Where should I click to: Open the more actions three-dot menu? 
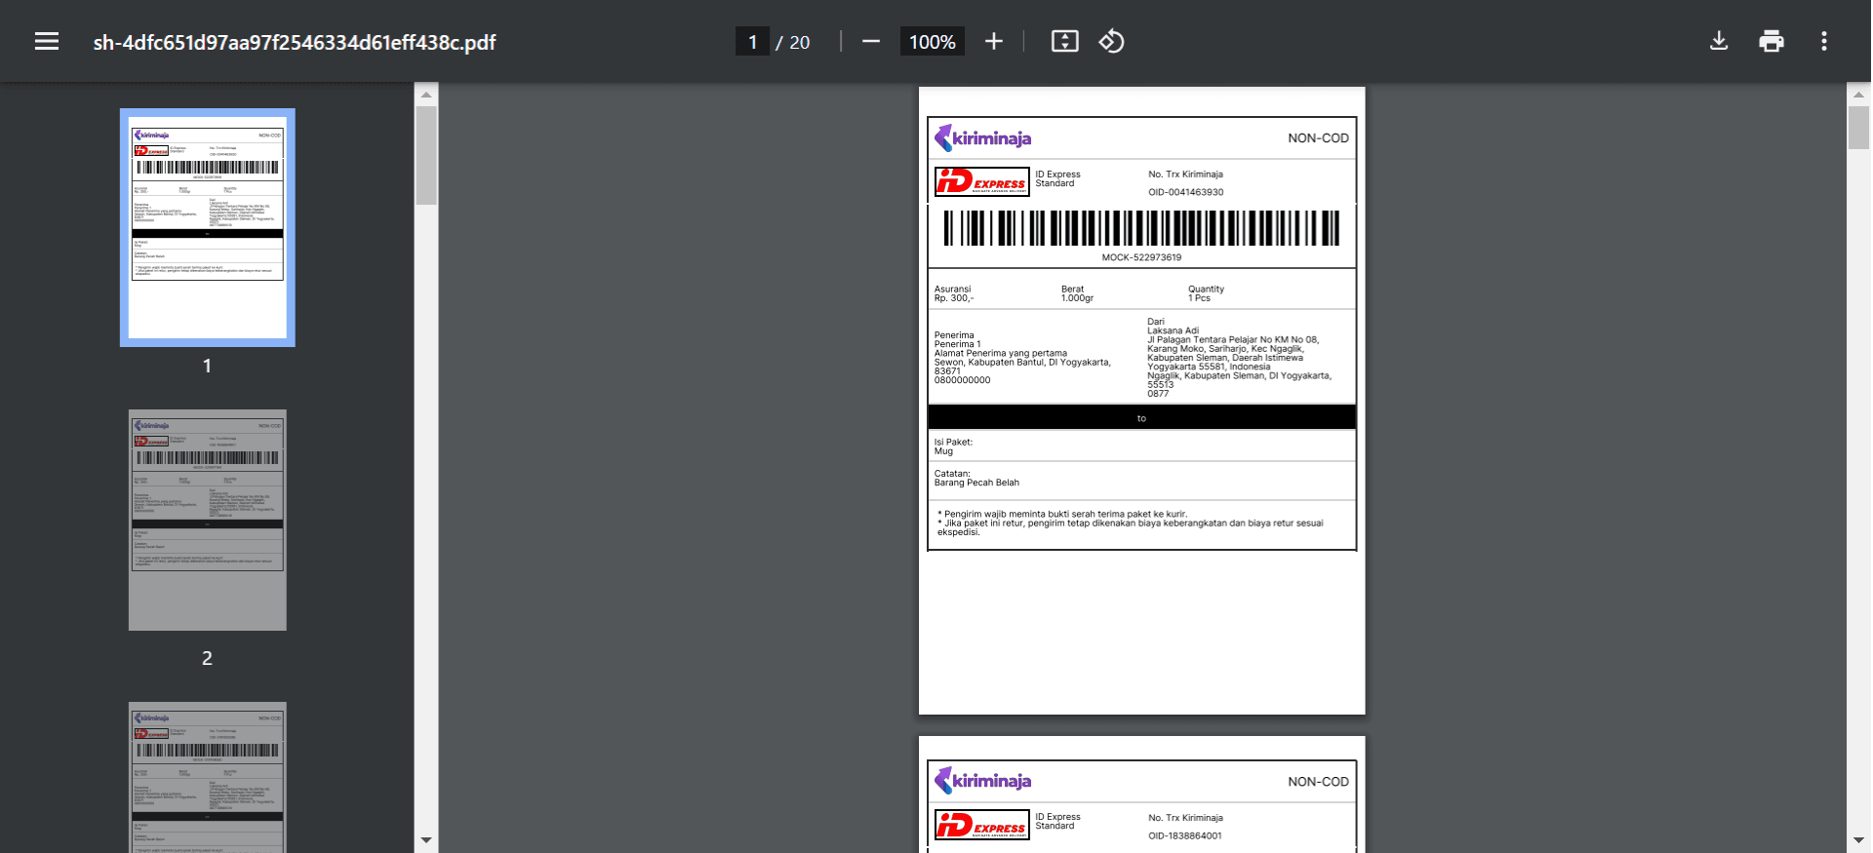1823,41
